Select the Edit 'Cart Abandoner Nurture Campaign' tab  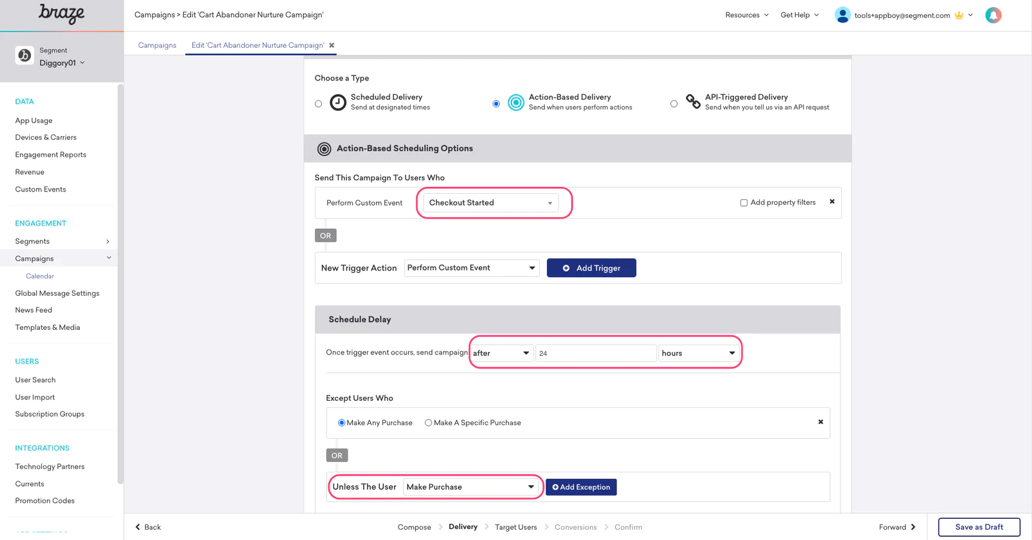[258, 45]
